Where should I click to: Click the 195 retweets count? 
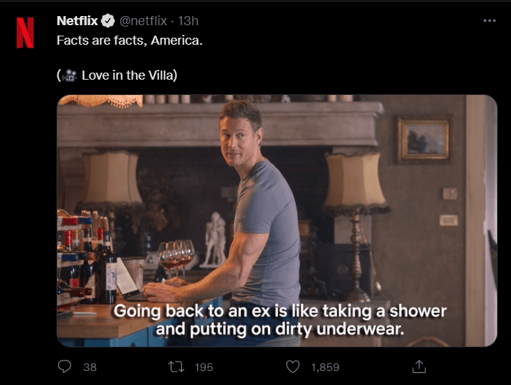204,368
